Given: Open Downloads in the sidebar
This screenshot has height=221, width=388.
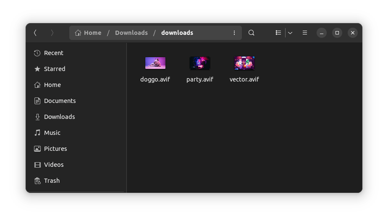Looking at the screenshot, I should (x=59, y=117).
